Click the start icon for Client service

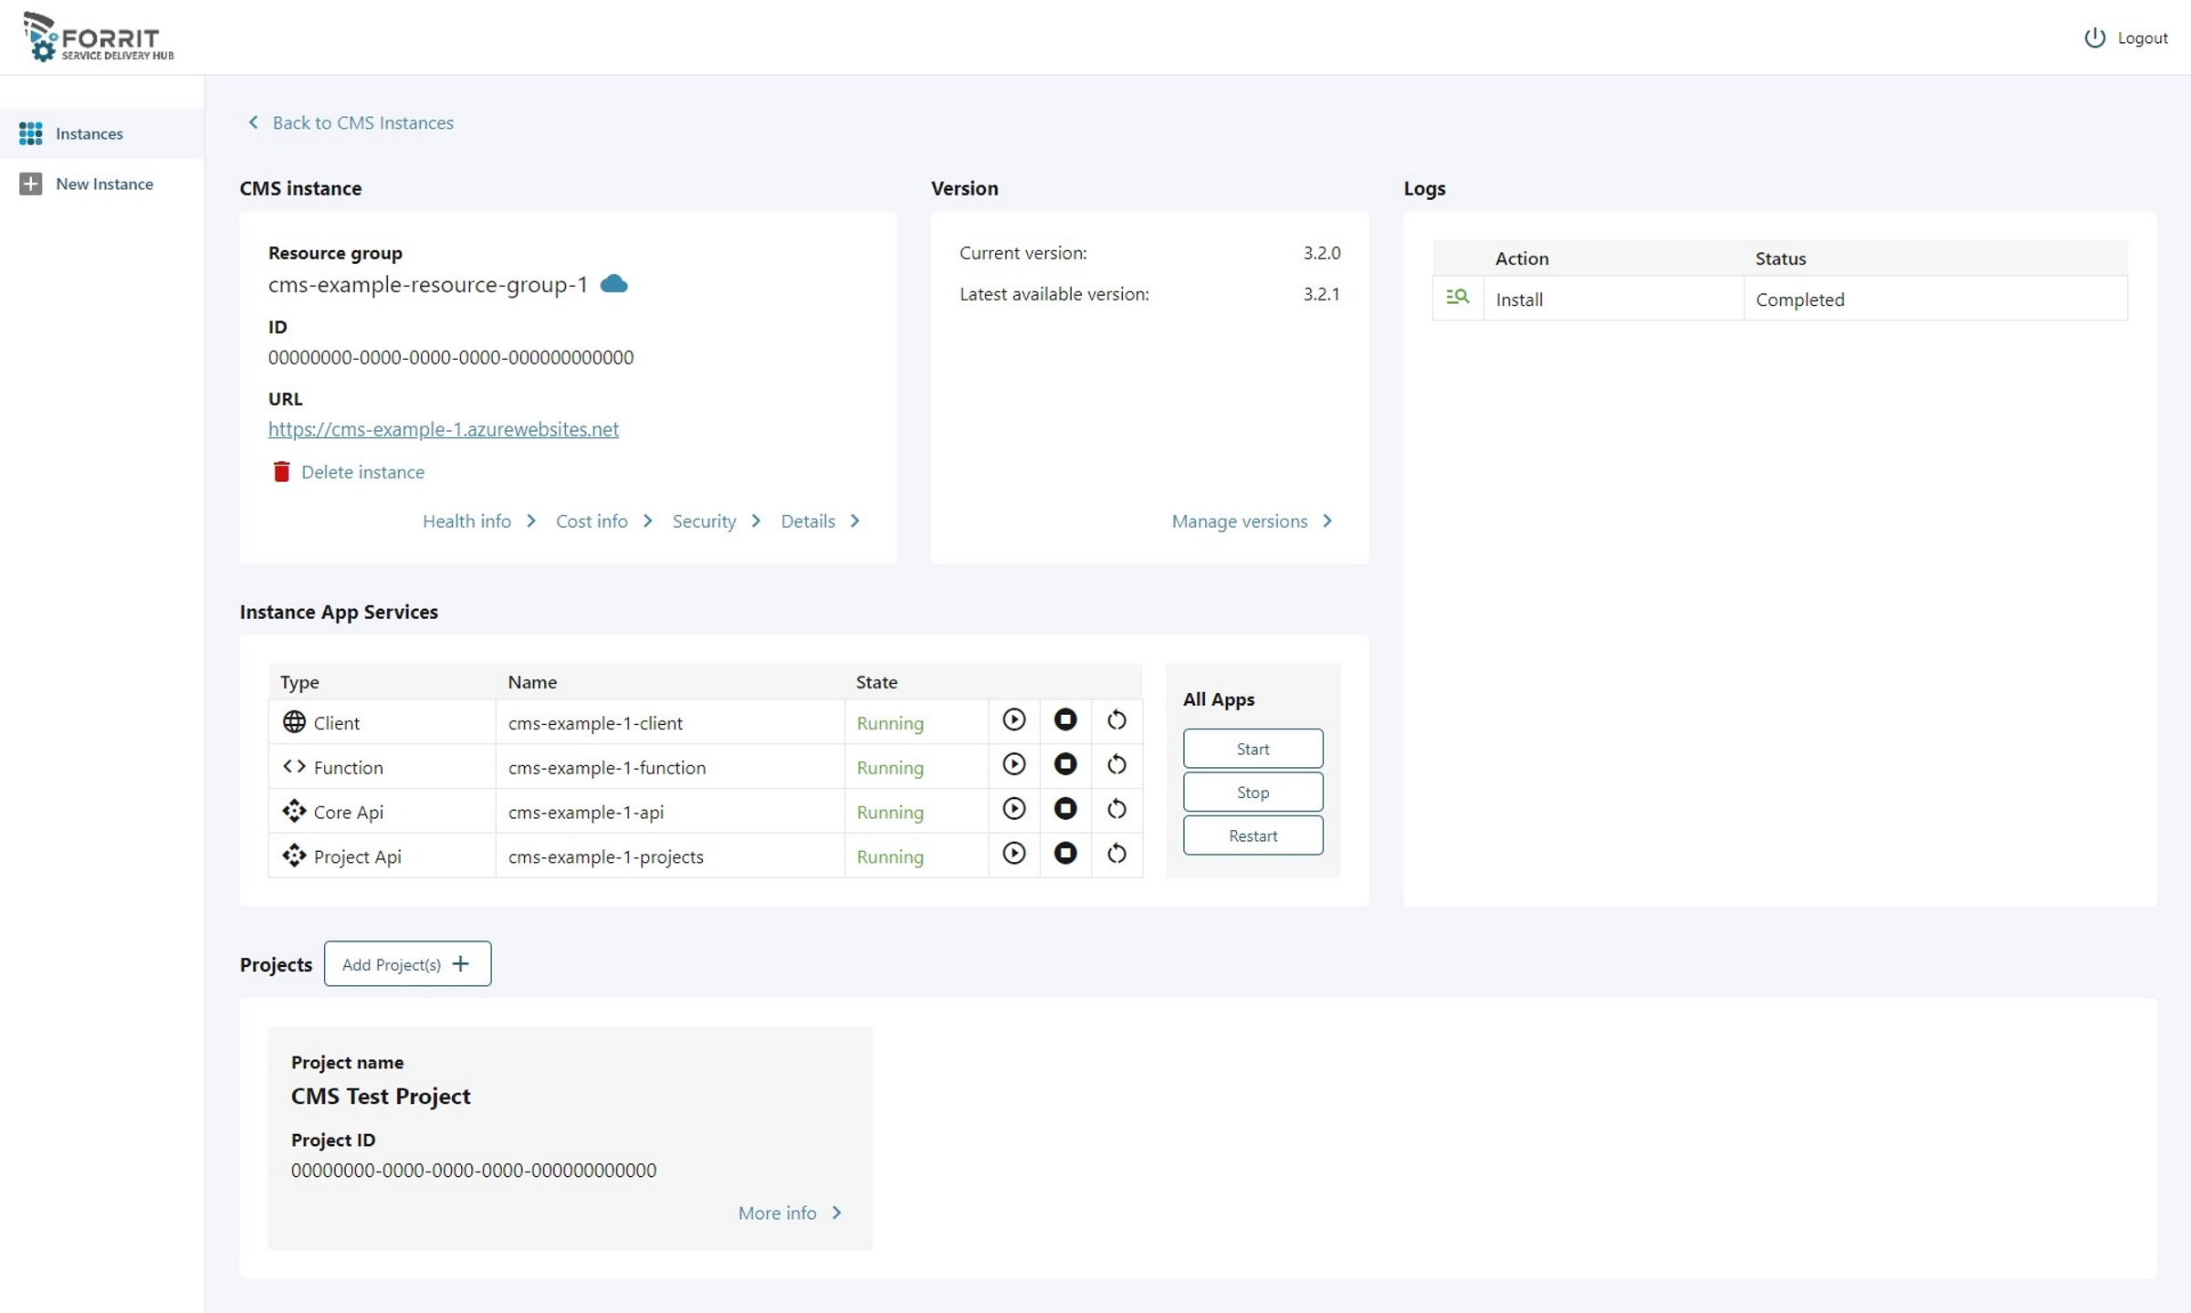point(1013,720)
